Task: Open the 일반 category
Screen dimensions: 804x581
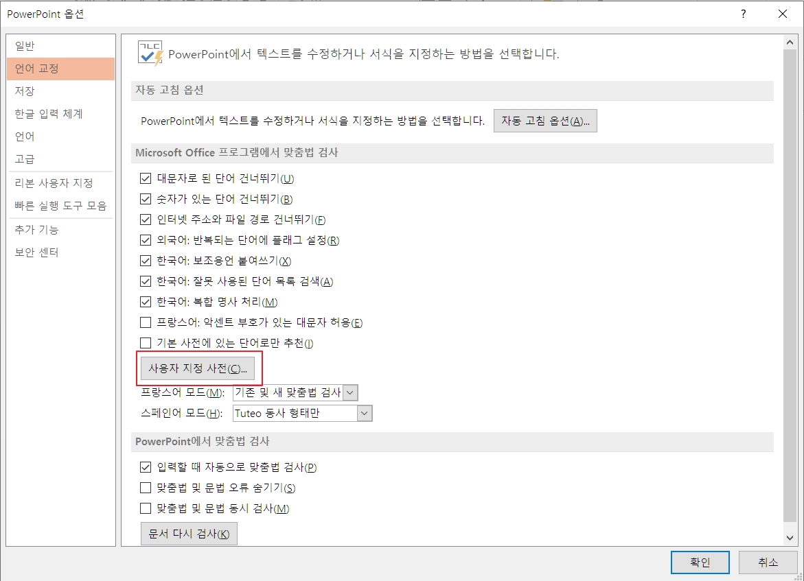Action: click(60, 46)
